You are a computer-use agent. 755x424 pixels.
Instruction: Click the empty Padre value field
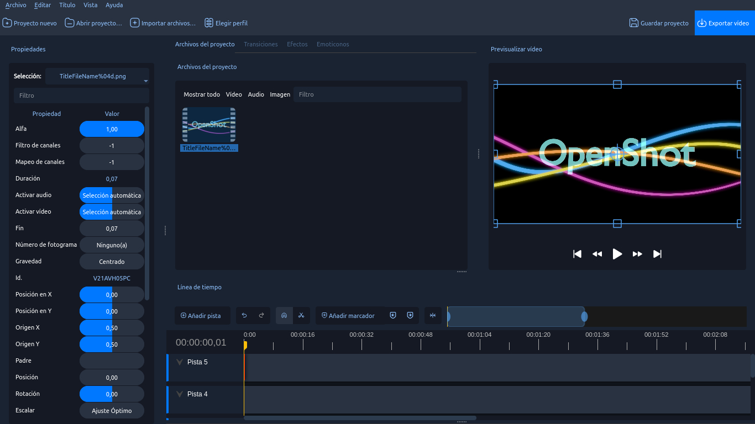112,361
